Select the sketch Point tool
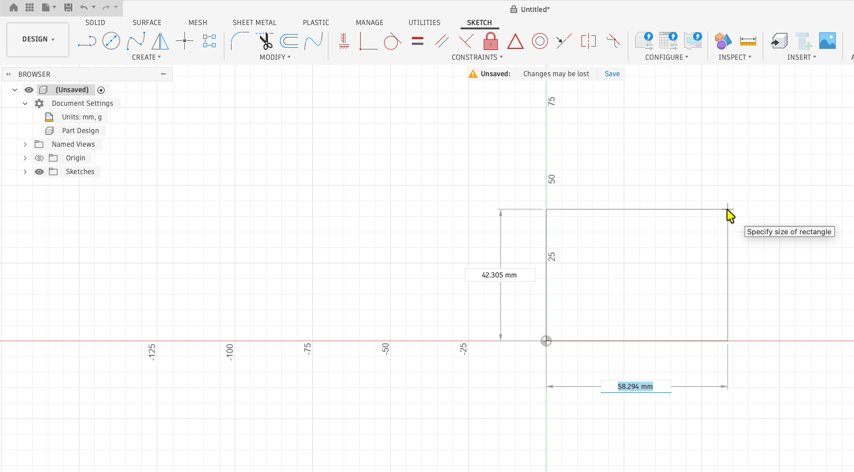This screenshot has width=854, height=472. (x=184, y=41)
